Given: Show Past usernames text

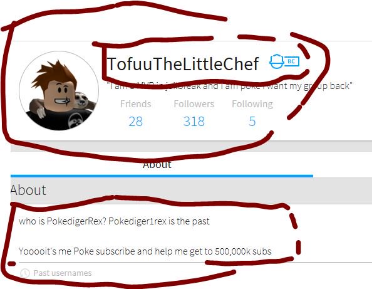Looking at the screenshot, I should [63, 273].
